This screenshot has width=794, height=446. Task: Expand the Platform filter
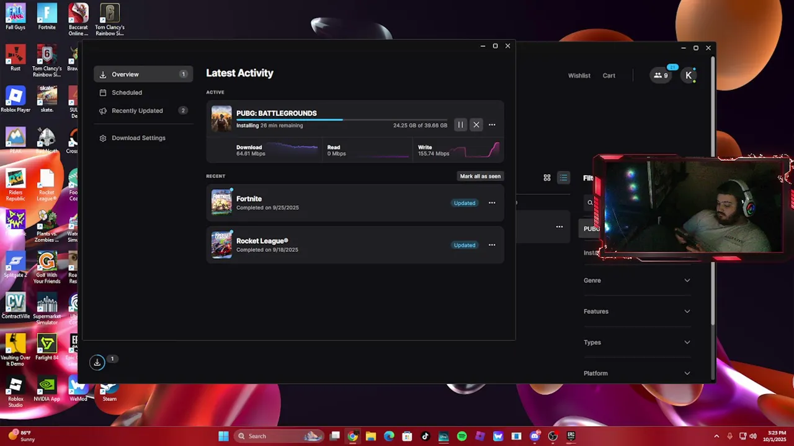pos(637,374)
